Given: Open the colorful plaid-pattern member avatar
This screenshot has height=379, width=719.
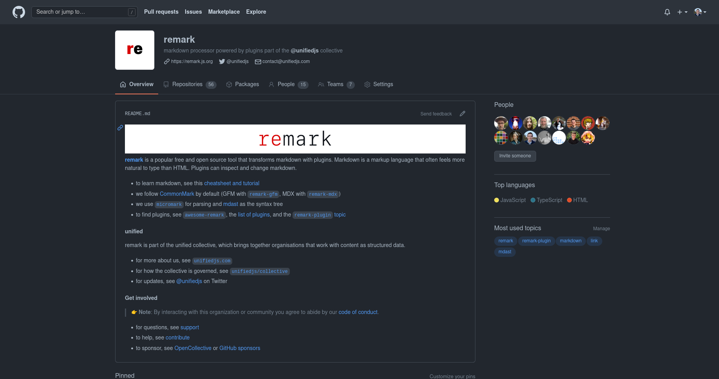Looking at the screenshot, I should (501, 138).
